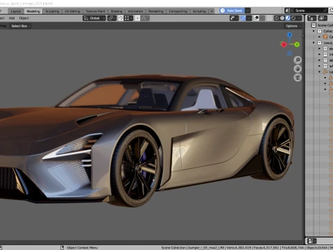The height and width of the screenshot is (250, 333).
Task: Open the Select Box tool dropdown
Action: tap(21, 26)
